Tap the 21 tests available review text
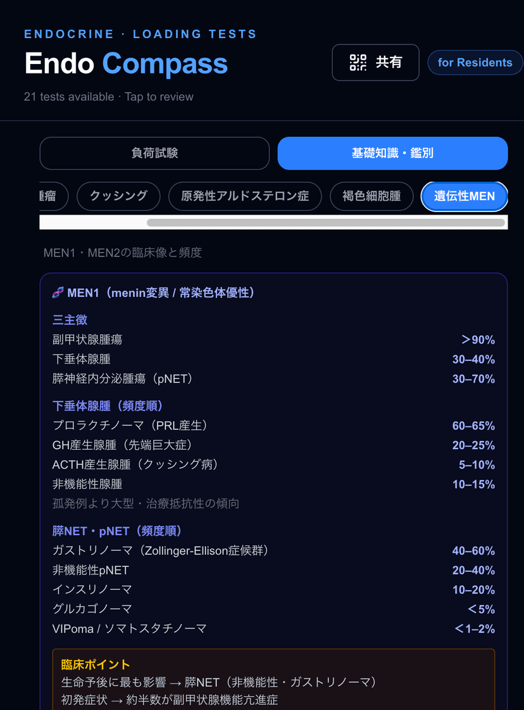Viewport: 524px width, 710px height. pos(108,96)
